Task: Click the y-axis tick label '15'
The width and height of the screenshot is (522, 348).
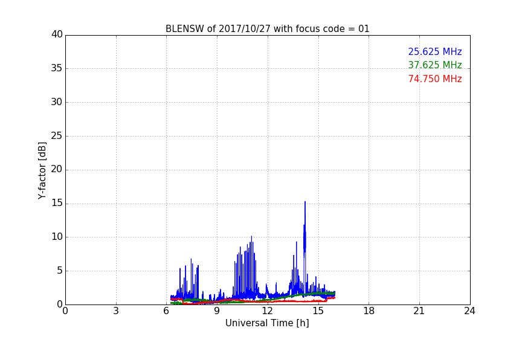Action: click(x=57, y=203)
